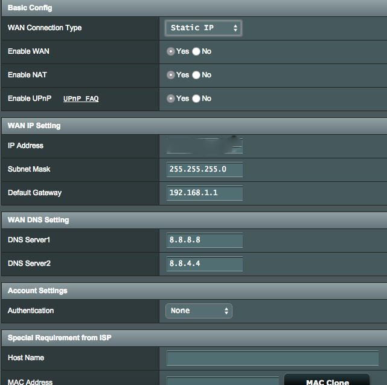
Task: Select No for Enable WAN
Action: pyautogui.click(x=196, y=51)
